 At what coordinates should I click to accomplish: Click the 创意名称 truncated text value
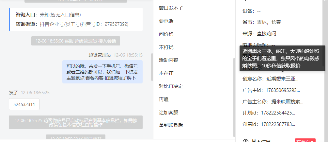pyautogui.click(x=282, y=79)
